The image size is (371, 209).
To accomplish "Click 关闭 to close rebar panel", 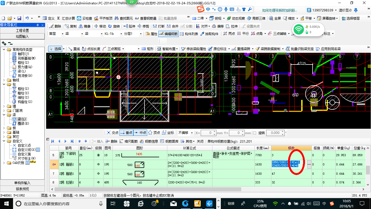I will coord(200,141).
